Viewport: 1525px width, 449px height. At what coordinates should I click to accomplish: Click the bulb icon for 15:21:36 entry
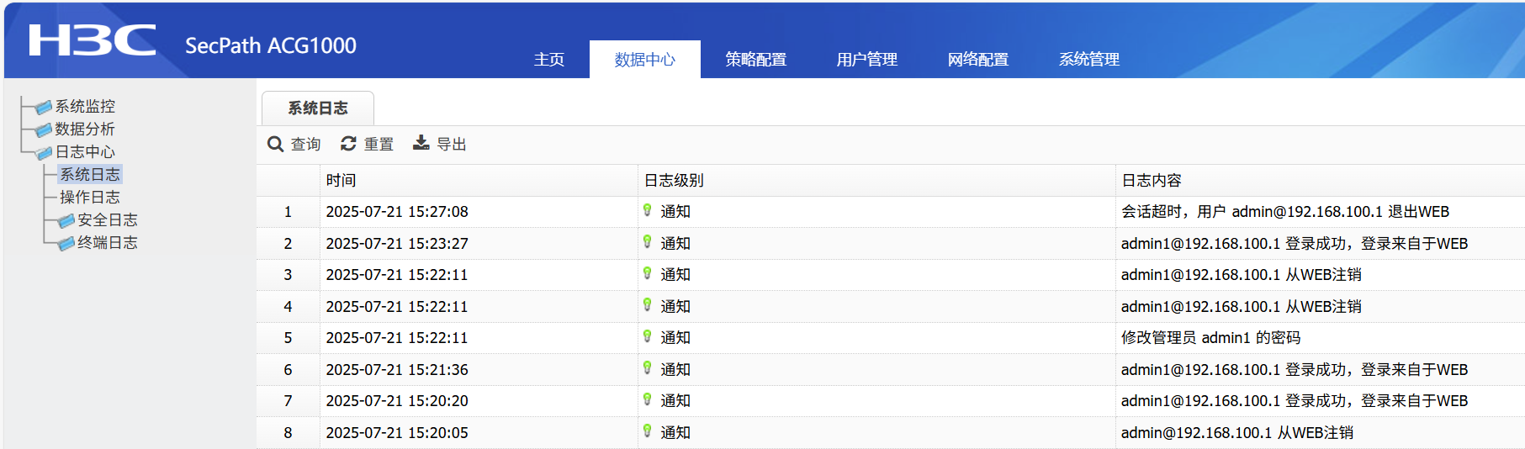point(647,368)
